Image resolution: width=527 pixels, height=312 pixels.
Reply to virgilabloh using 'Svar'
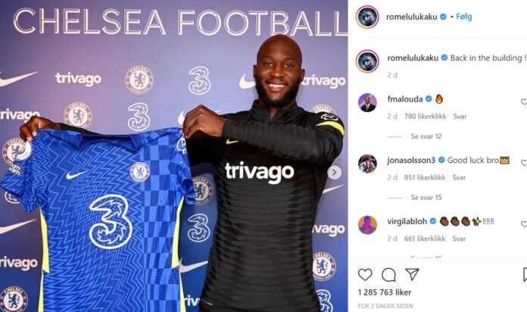459,239
